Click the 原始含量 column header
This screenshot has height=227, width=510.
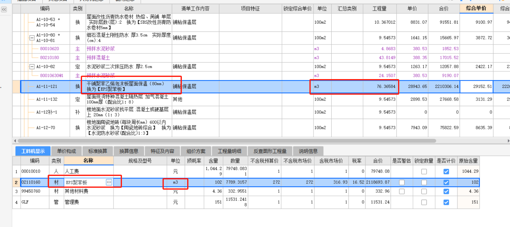pos(468,161)
